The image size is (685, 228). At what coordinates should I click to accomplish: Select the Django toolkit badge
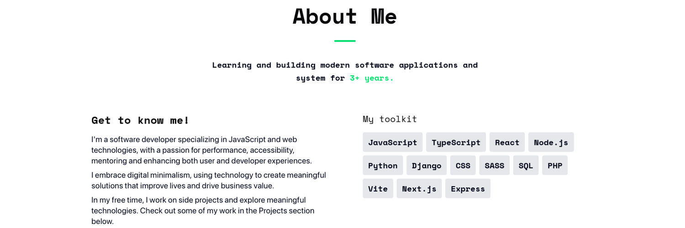[426, 166]
